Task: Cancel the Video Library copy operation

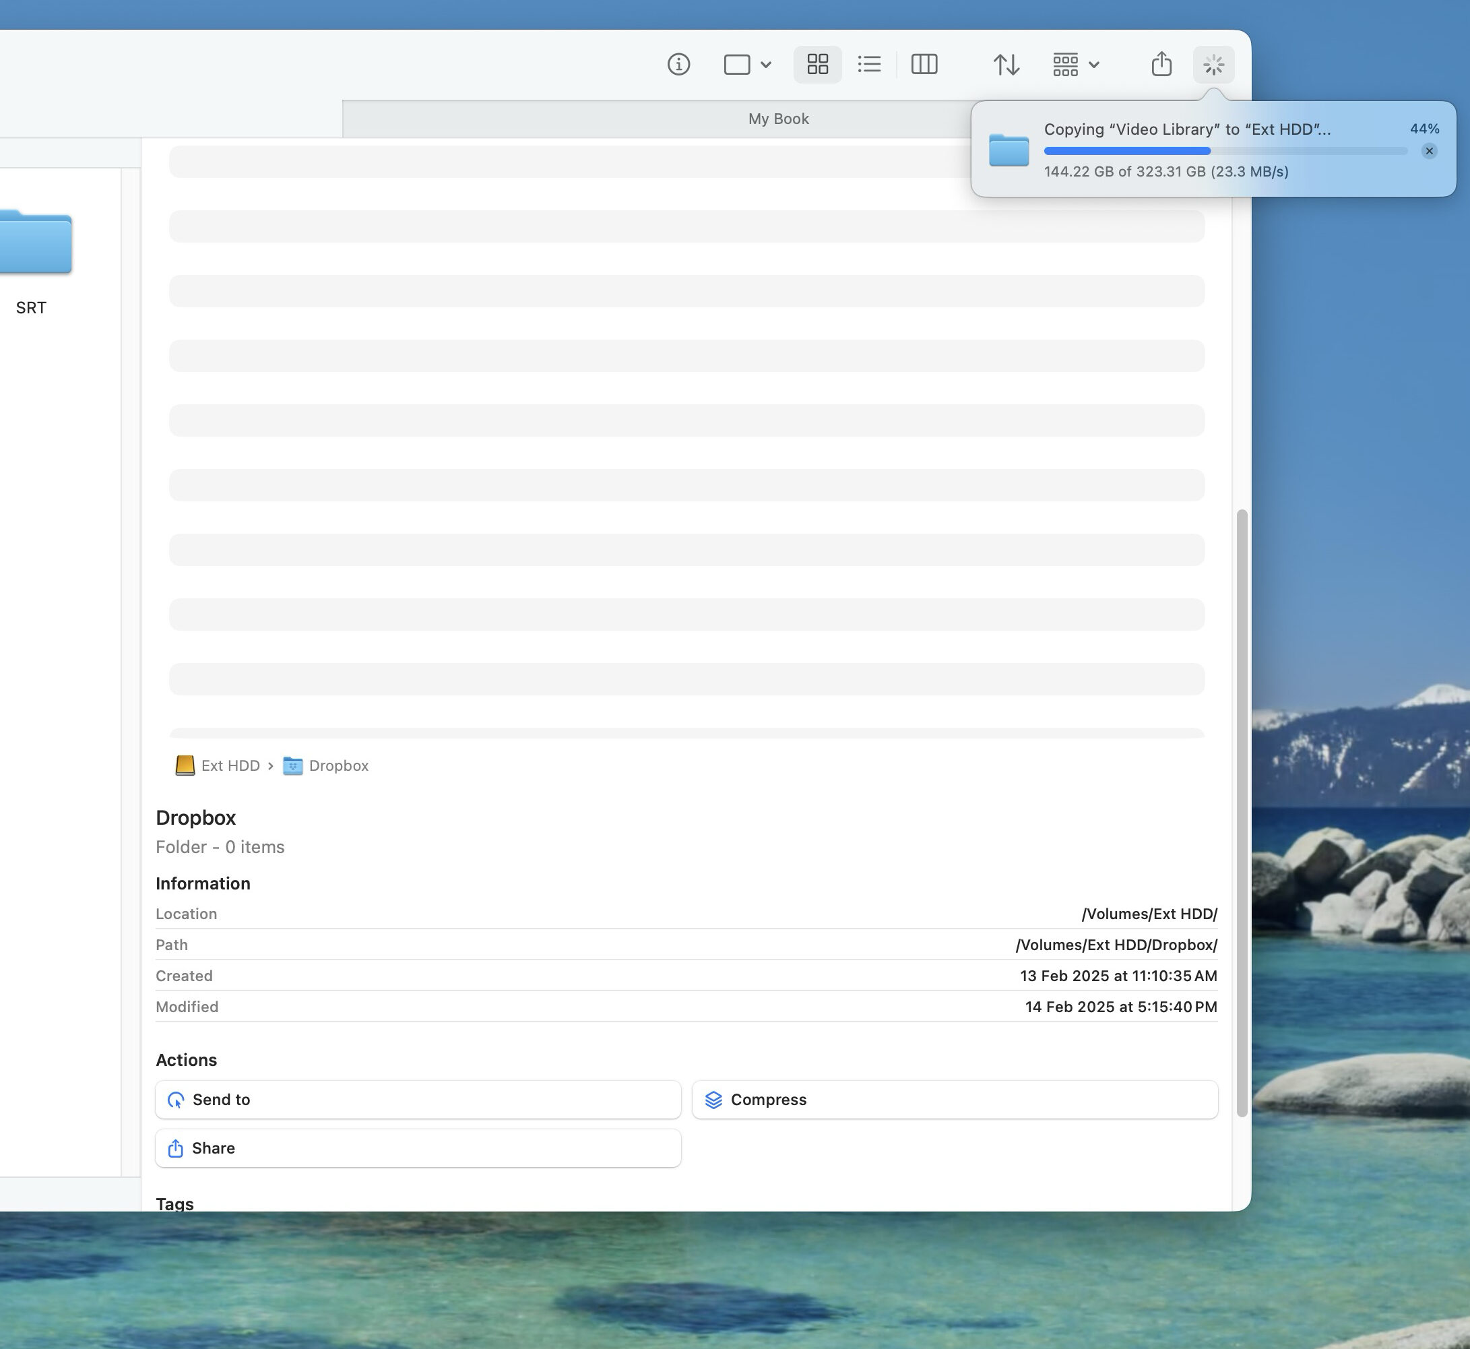Action: (1429, 151)
